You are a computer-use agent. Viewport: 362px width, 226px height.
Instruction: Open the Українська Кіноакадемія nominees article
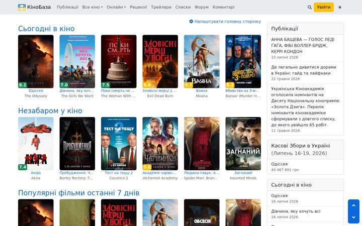point(305,107)
